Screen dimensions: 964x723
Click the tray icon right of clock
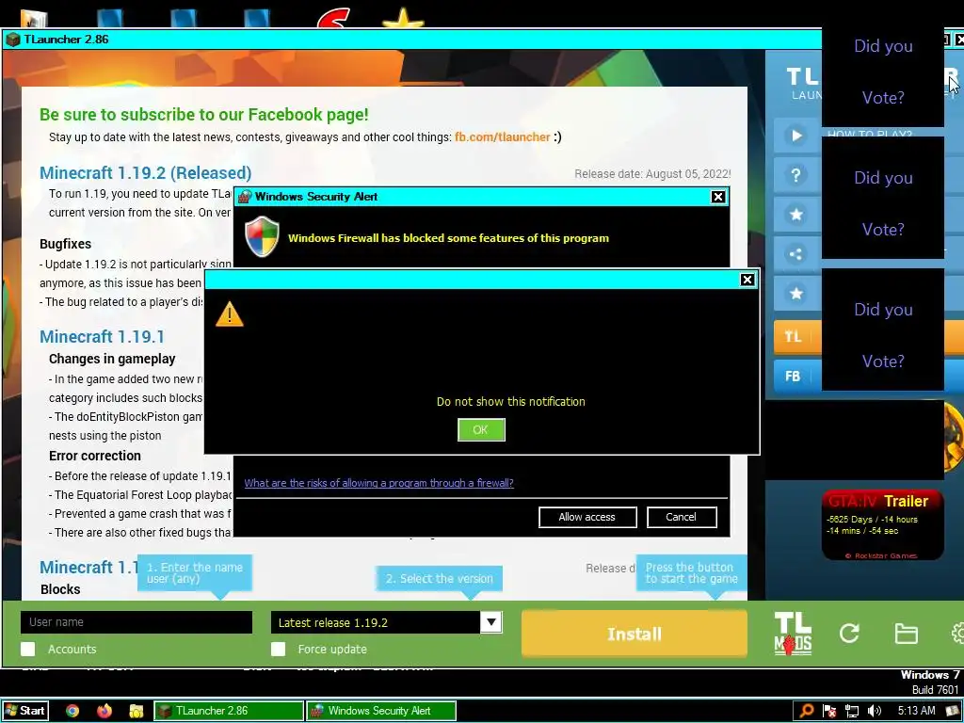pyautogui.click(x=953, y=711)
